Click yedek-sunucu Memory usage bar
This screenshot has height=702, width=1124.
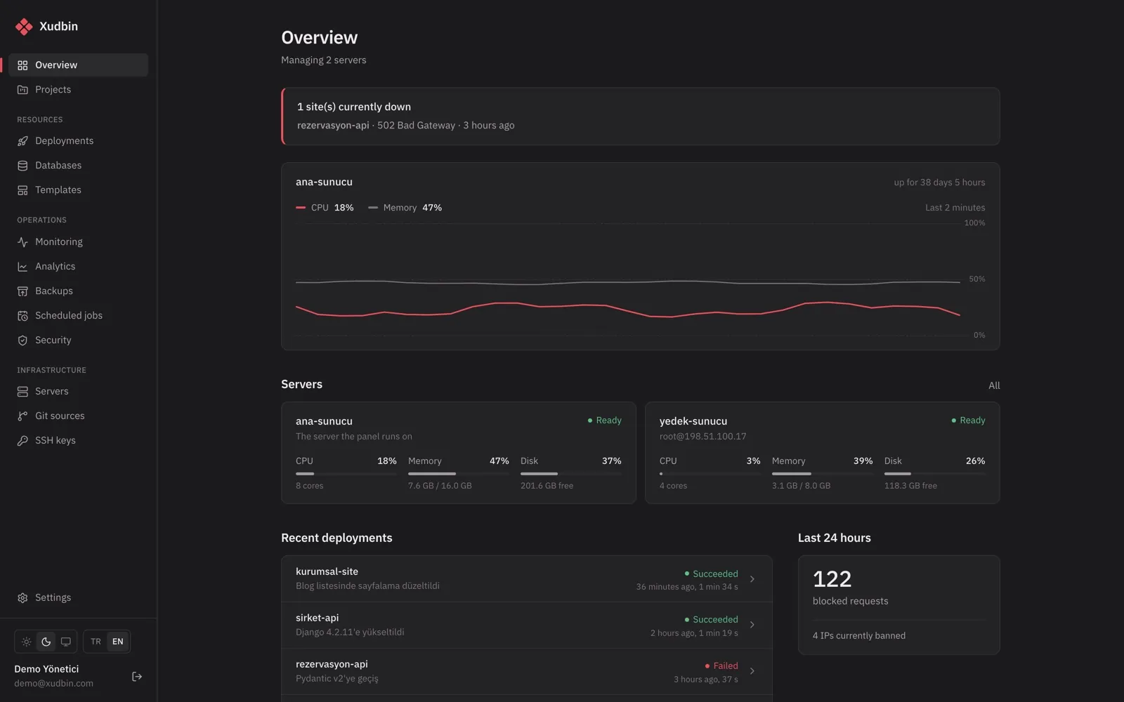coord(823,474)
